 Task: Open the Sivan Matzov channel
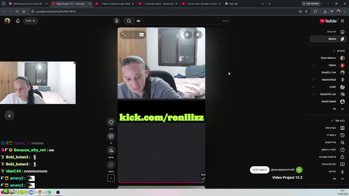[328, 58]
